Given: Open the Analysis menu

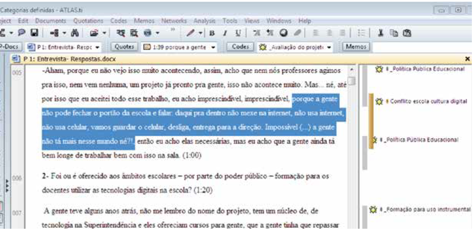Looking at the screenshot, I should [x=204, y=21].
